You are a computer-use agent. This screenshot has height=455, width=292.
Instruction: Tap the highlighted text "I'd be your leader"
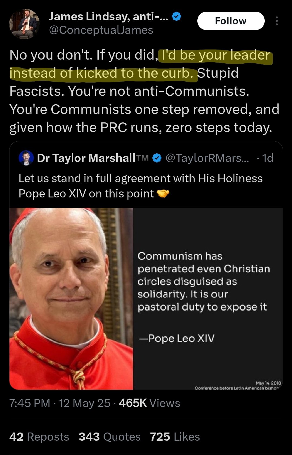click(x=216, y=55)
